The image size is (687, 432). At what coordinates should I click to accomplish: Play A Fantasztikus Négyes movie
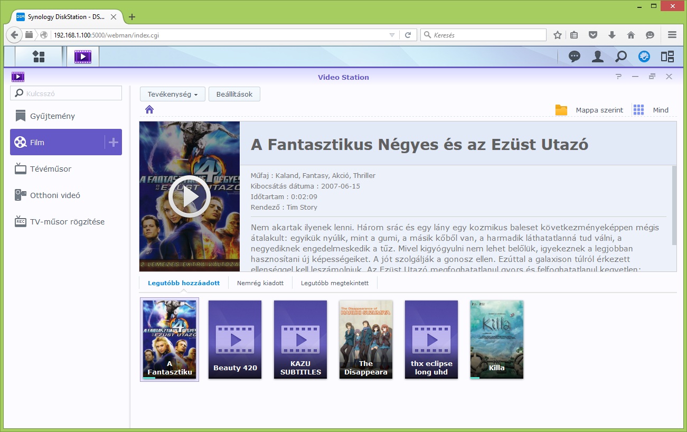[189, 196]
